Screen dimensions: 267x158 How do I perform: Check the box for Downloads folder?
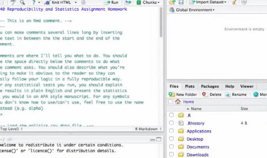tap(171, 154)
